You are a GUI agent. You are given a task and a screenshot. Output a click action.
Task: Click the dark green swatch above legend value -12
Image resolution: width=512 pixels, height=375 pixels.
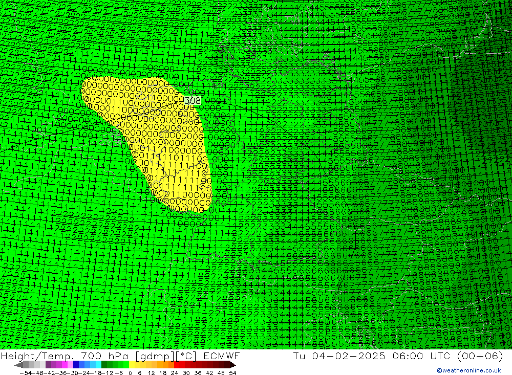coord(104,365)
